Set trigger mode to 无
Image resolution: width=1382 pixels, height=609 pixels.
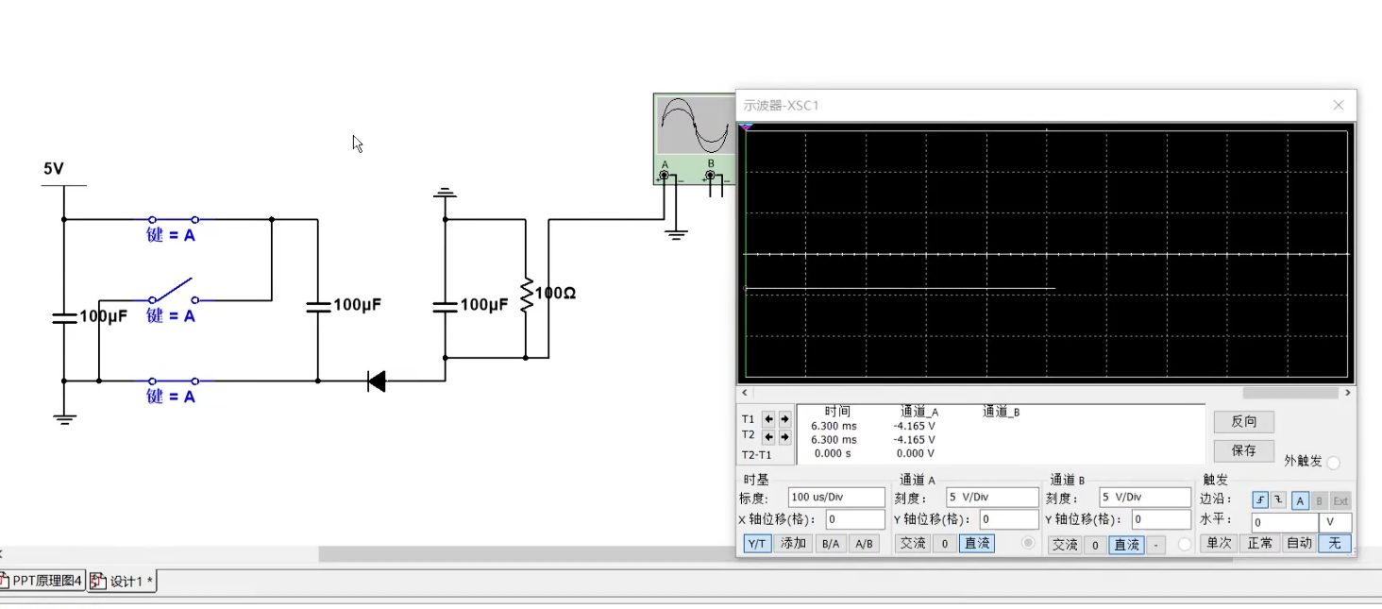pyautogui.click(x=1335, y=543)
